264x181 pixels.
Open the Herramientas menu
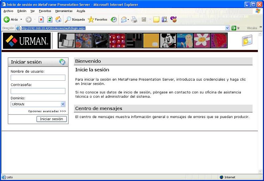(x=64, y=11)
